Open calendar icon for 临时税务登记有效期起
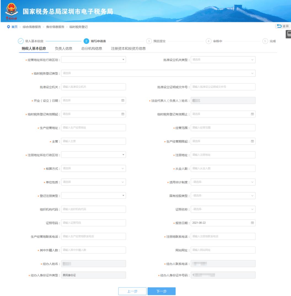Image resolution: width=291 pixels, height=296 pixels. click(123, 114)
